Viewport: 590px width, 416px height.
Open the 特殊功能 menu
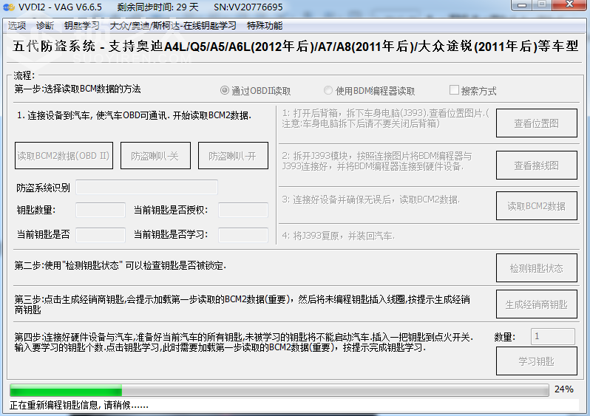coord(265,26)
